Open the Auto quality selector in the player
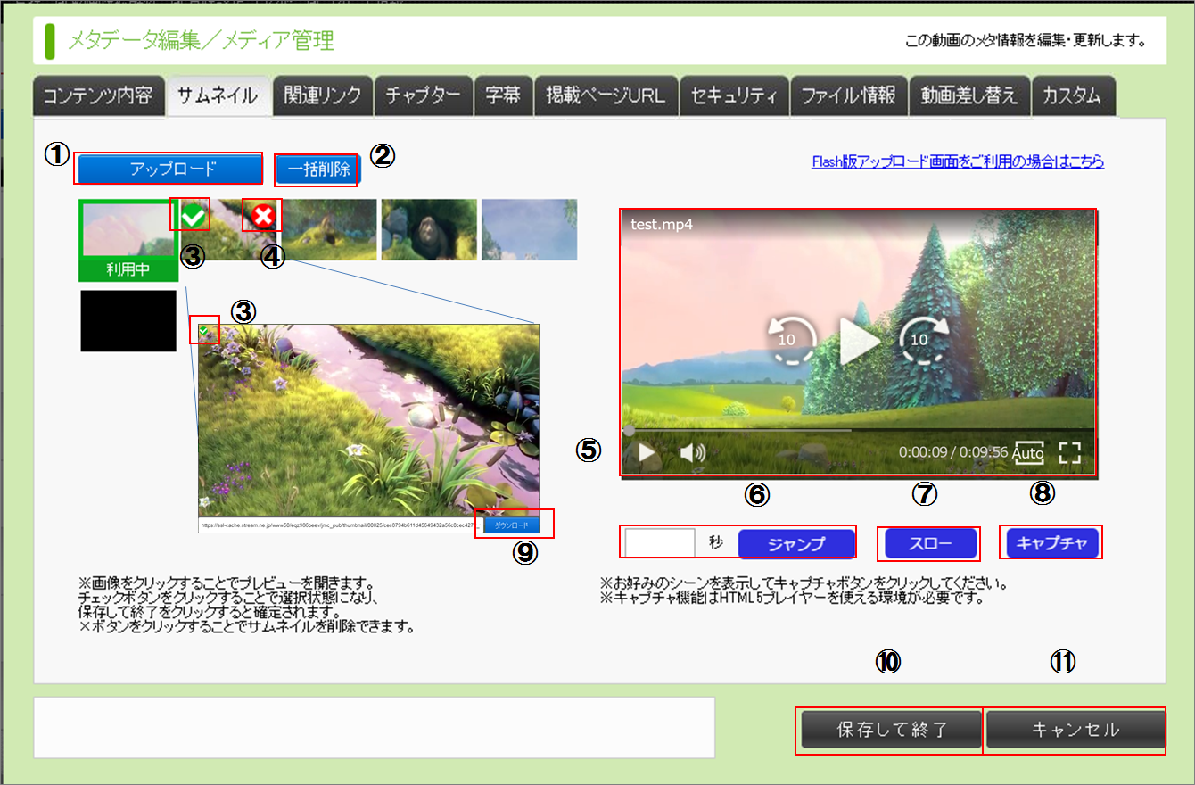 pos(1027,453)
